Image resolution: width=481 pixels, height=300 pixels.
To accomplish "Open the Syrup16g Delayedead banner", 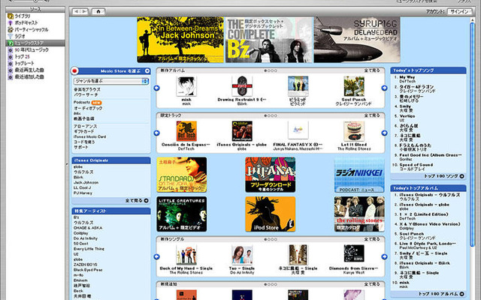I will (357, 40).
